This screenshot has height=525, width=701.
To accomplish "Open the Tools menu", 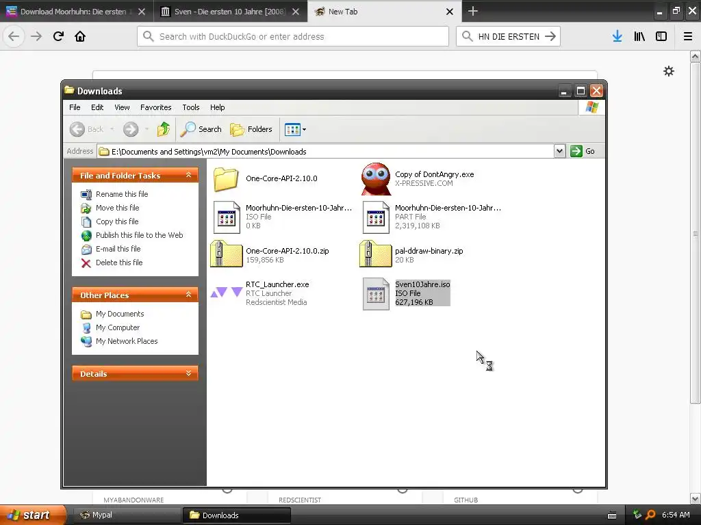I will tap(191, 107).
